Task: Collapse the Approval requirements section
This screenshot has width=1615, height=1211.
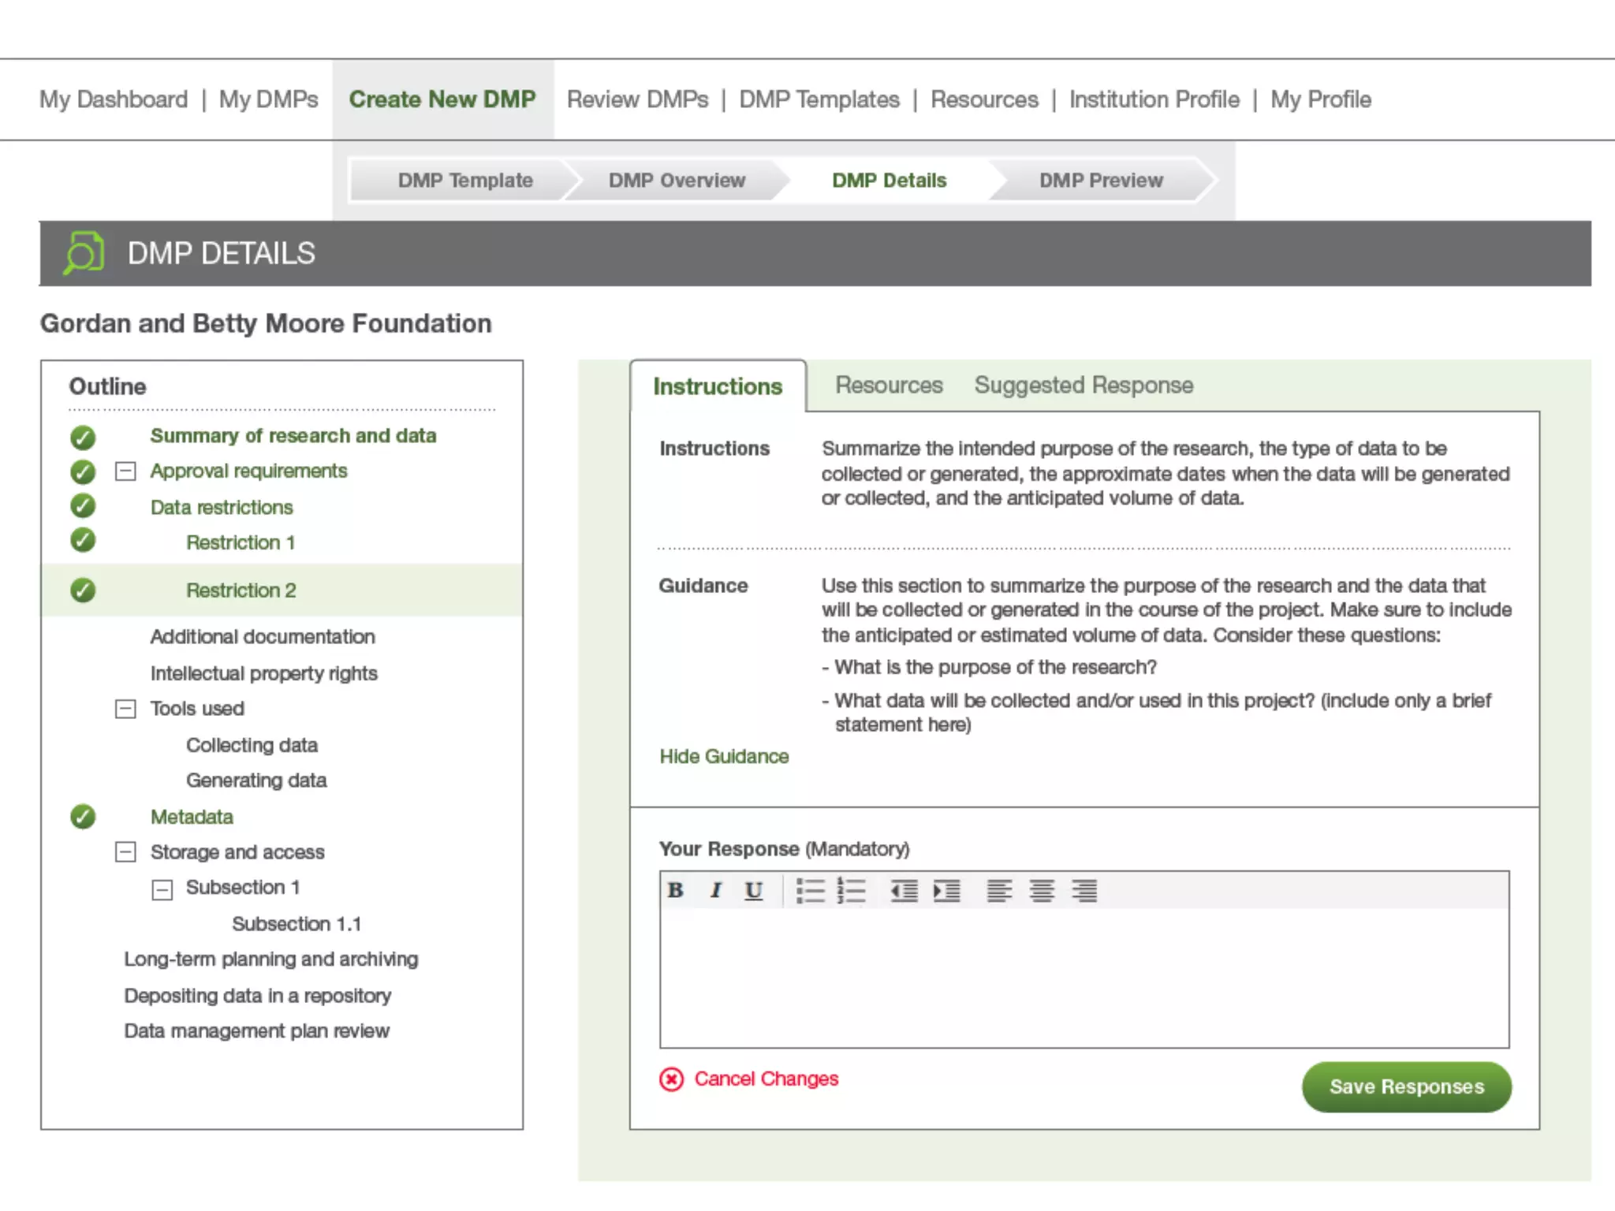Action: click(x=125, y=471)
